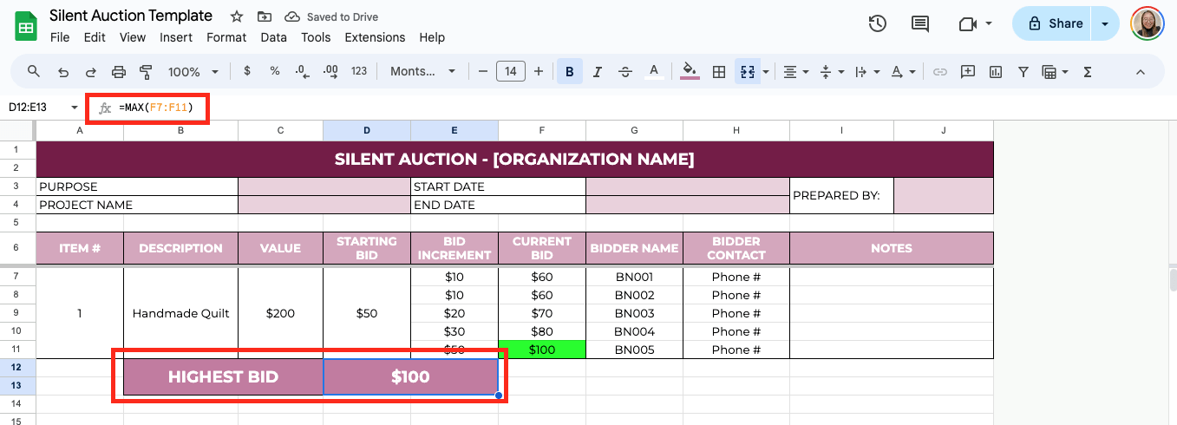This screenshot has width=1177, height=425.
Task: Expand the 100% zoom dropdown
Action: tap(192, 72)
